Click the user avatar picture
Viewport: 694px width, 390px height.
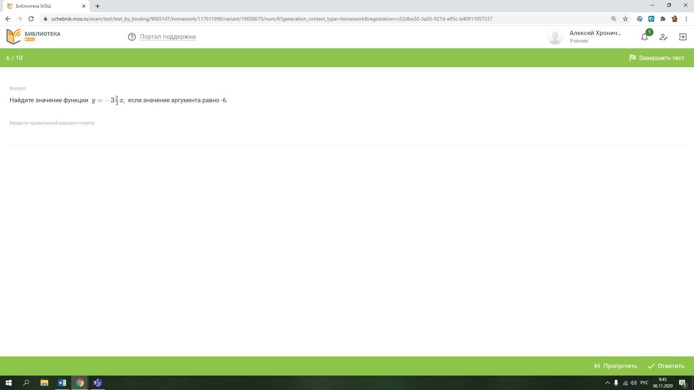click(555, 37)
